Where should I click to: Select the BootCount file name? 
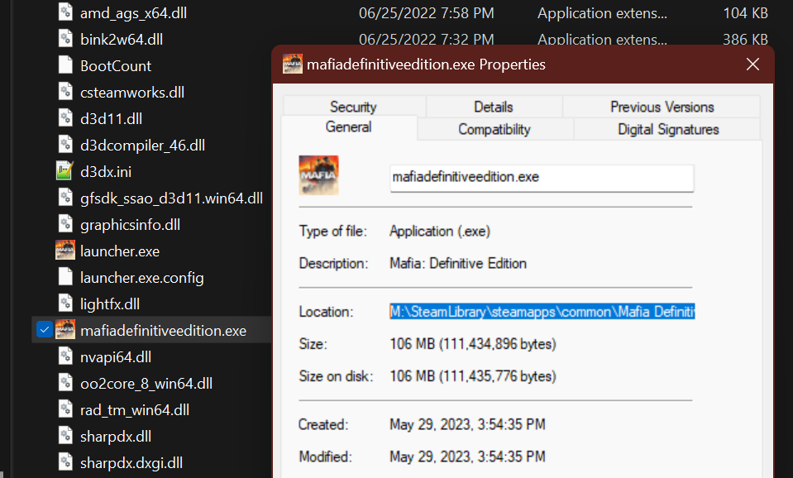point(116,66)
